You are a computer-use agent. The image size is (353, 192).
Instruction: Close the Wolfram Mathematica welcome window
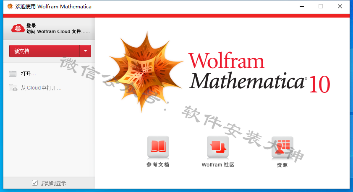coord(340,7)
